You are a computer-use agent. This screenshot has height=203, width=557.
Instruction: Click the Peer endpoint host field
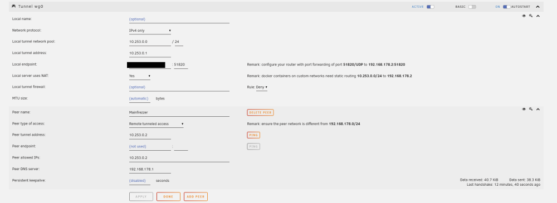coord(150,147)
